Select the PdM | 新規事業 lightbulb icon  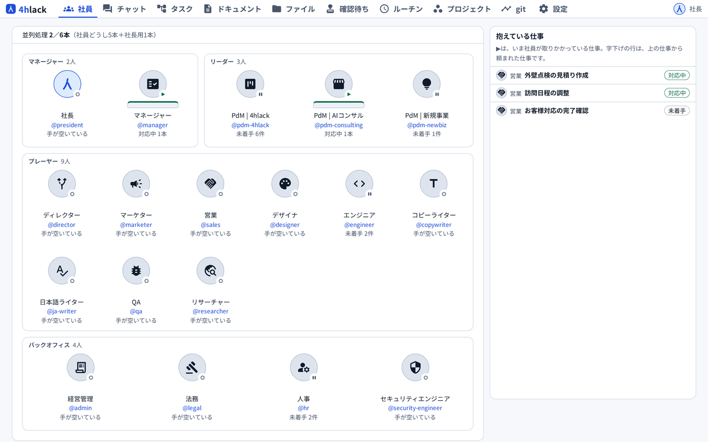(427, 84)
